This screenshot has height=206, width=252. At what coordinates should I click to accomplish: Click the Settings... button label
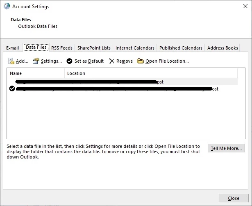click(51, 61)
